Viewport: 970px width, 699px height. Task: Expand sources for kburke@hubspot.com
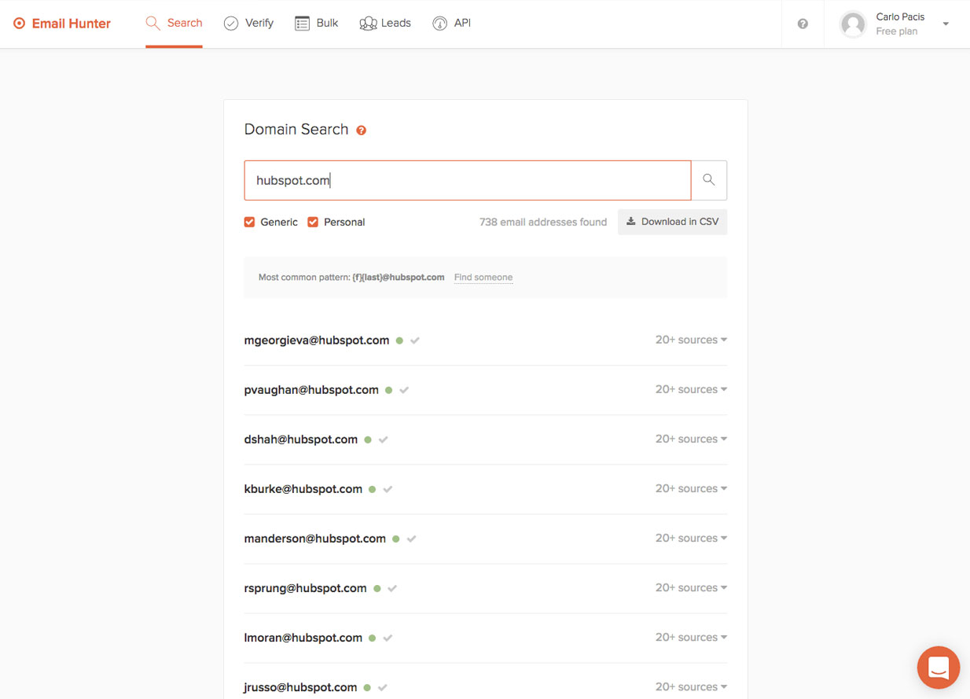(x=691, y=488)
